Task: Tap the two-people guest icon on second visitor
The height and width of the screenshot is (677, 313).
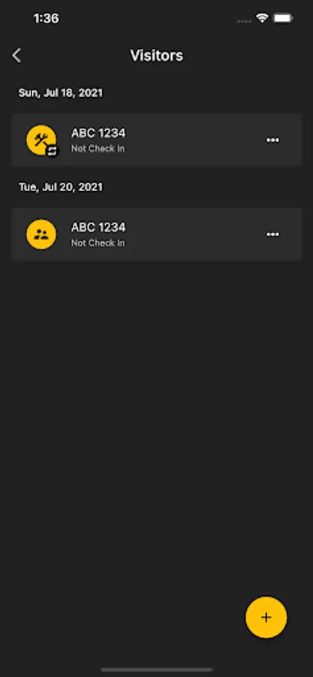Action: 41,234
